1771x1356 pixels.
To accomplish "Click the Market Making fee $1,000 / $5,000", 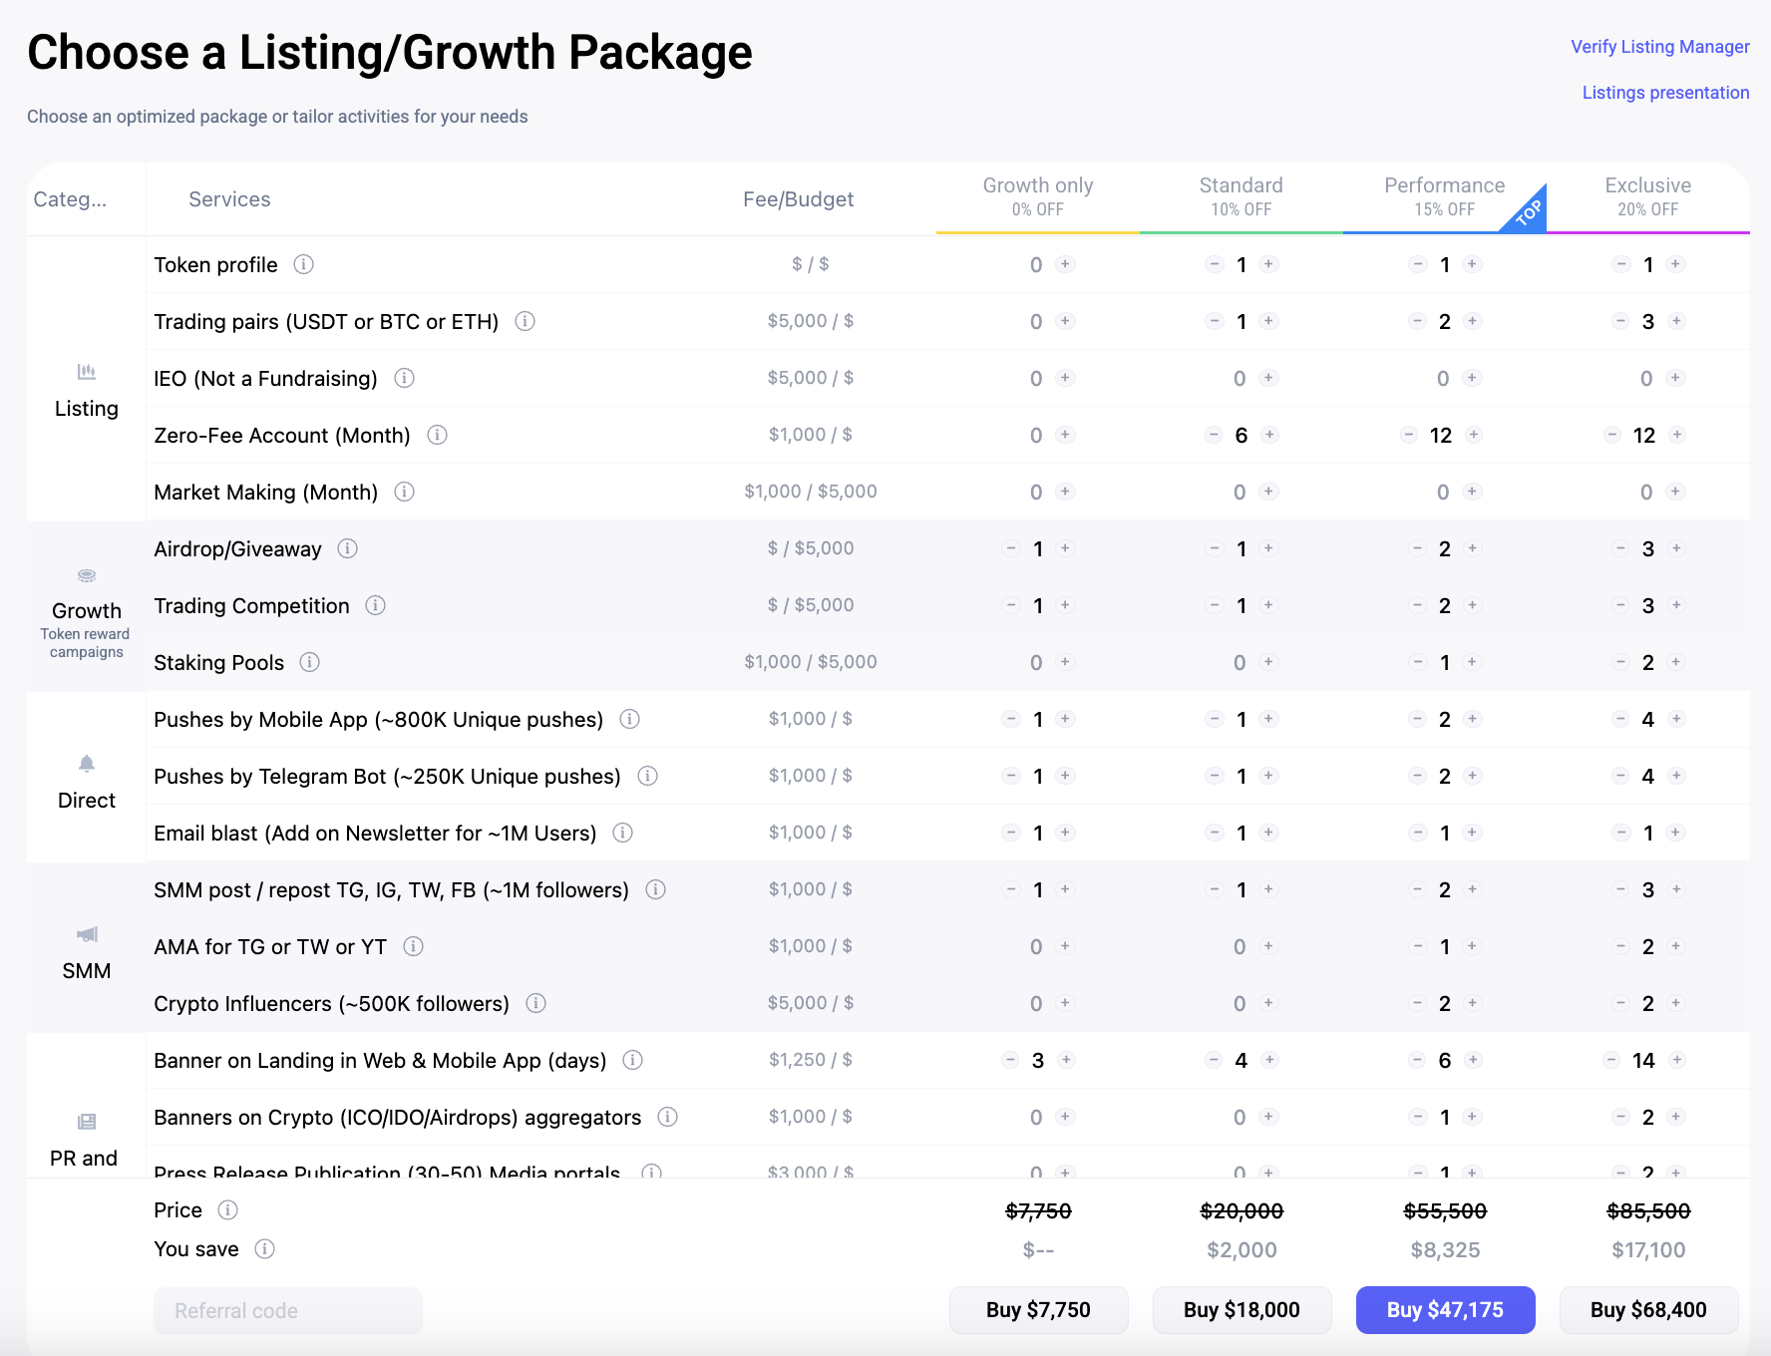I will tap(811, 492).
